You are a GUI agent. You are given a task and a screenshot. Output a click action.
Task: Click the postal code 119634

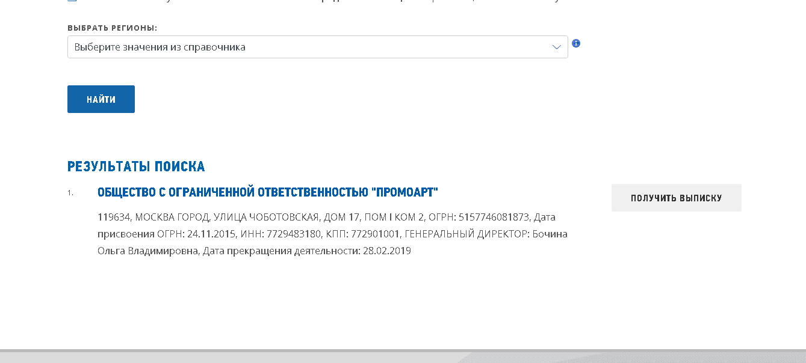[x=112, y=217]
